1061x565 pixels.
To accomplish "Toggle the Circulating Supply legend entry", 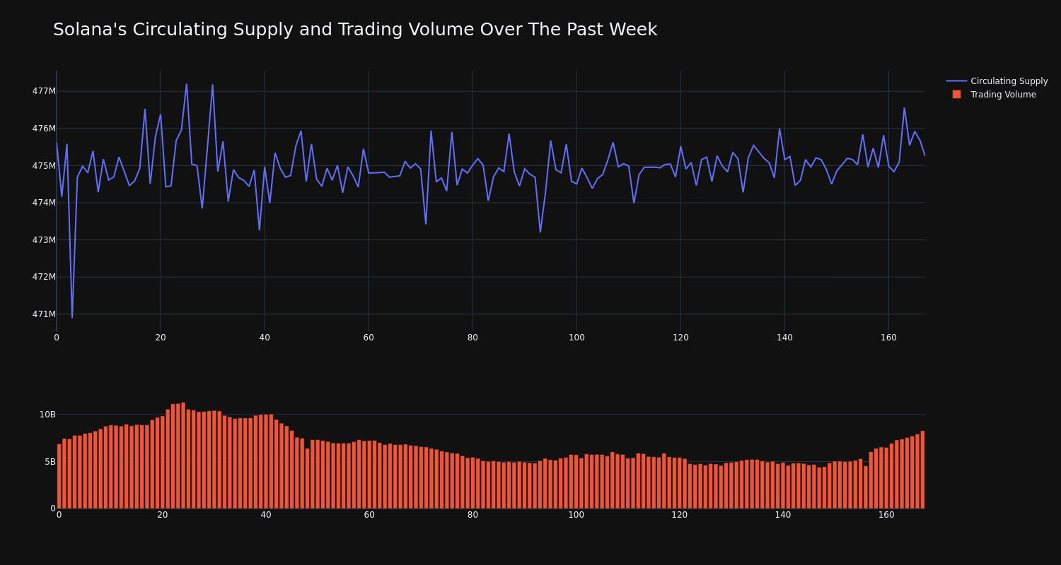I will (997, 81).
